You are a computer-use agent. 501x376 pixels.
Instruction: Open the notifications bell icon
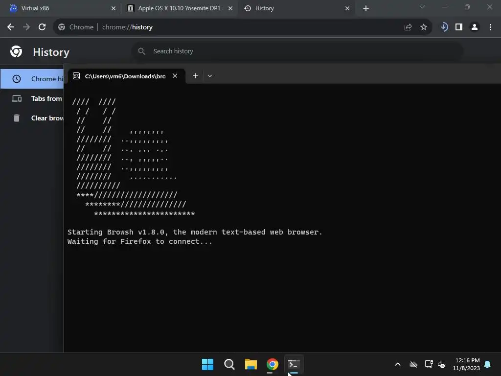pos(488,364)
